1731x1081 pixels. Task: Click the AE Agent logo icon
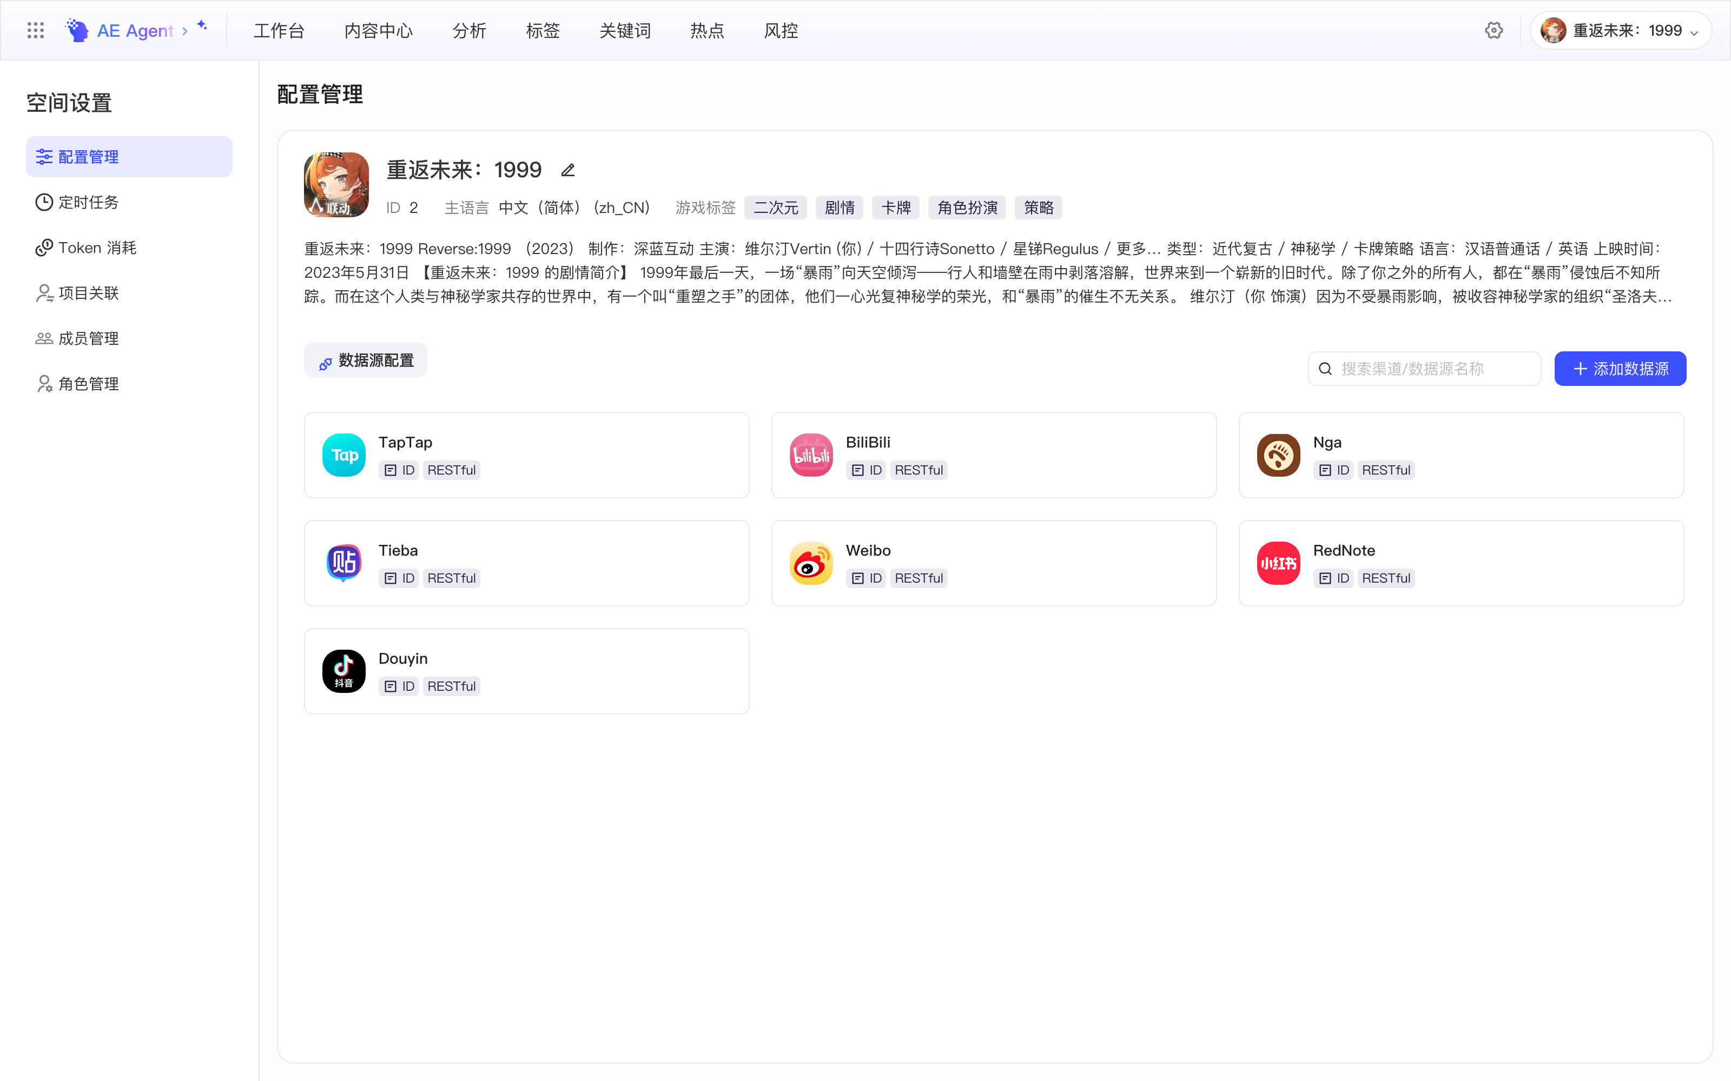point(76,30)
